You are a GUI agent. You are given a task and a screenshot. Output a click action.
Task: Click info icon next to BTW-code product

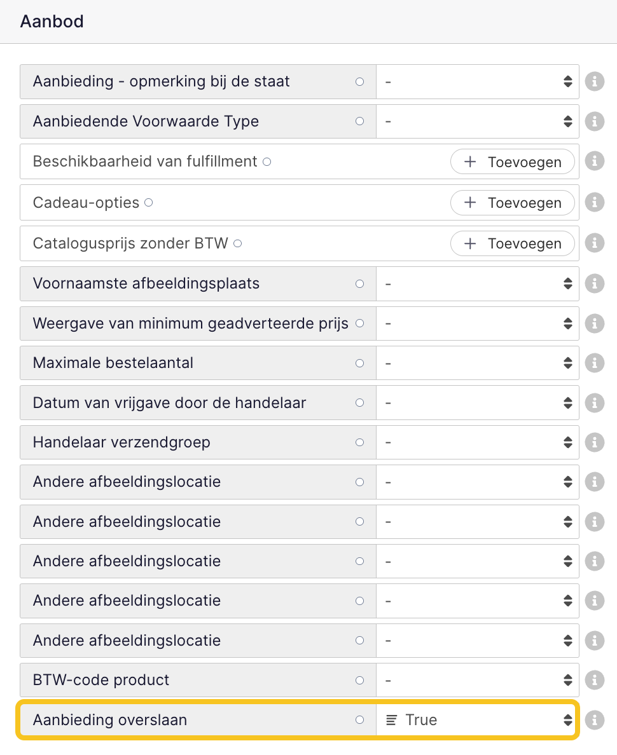[594, 680]
